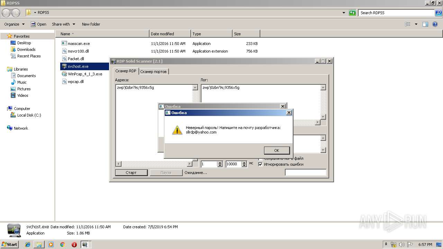
Task: Click the volume tray icon
Action: click(402, 245)
